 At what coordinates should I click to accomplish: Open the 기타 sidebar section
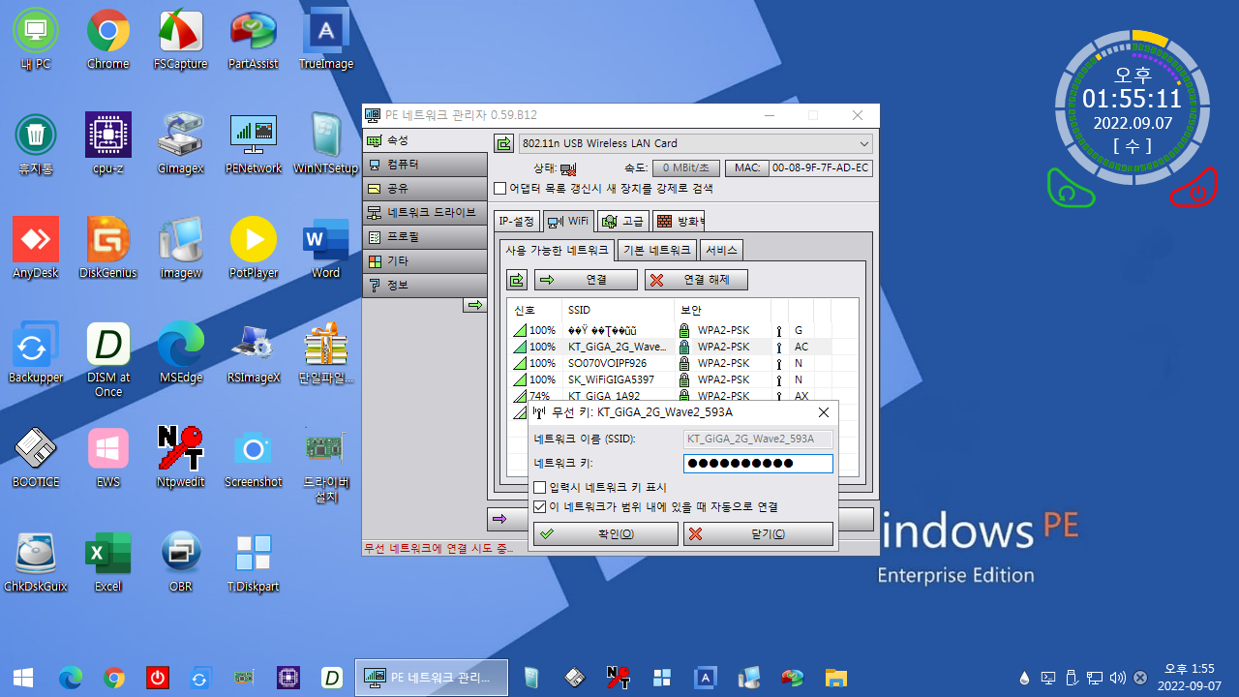[x=424, y=261]
